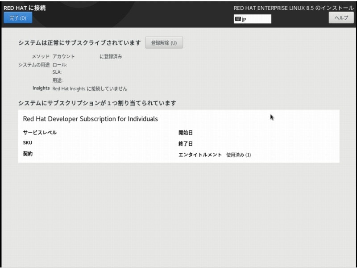The image size is (357, 268).
Task: Click the SLA: label under system purpose
Action: tap(57, 72)
